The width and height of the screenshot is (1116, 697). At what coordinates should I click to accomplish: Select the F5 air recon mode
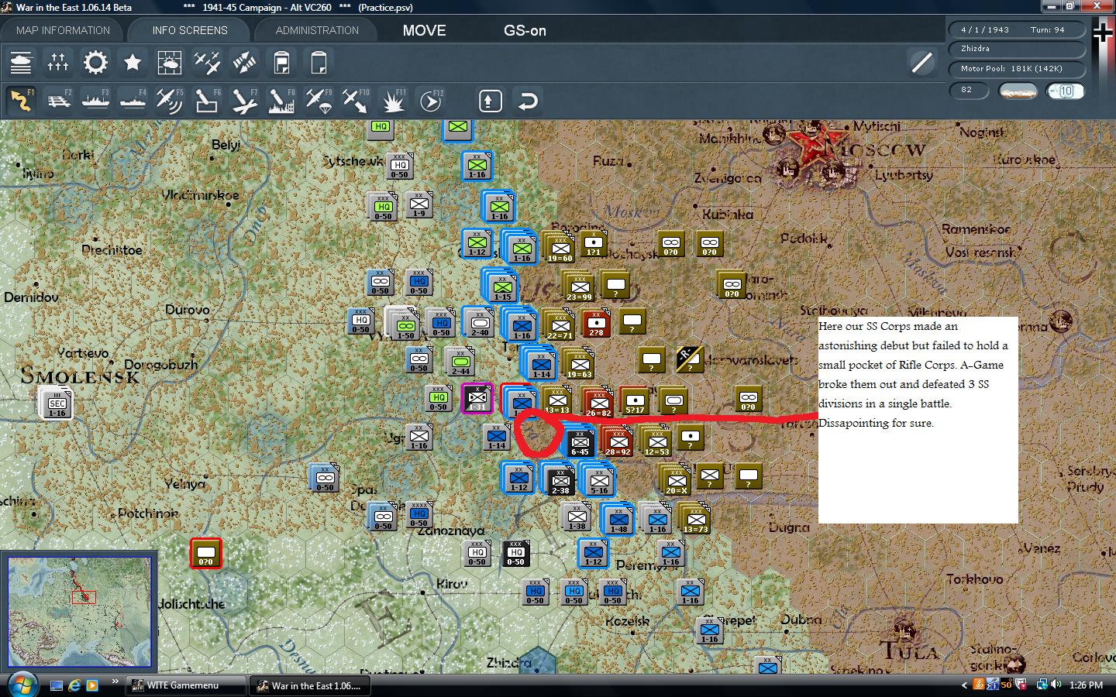pyautogui.click(x=170, y=101)
